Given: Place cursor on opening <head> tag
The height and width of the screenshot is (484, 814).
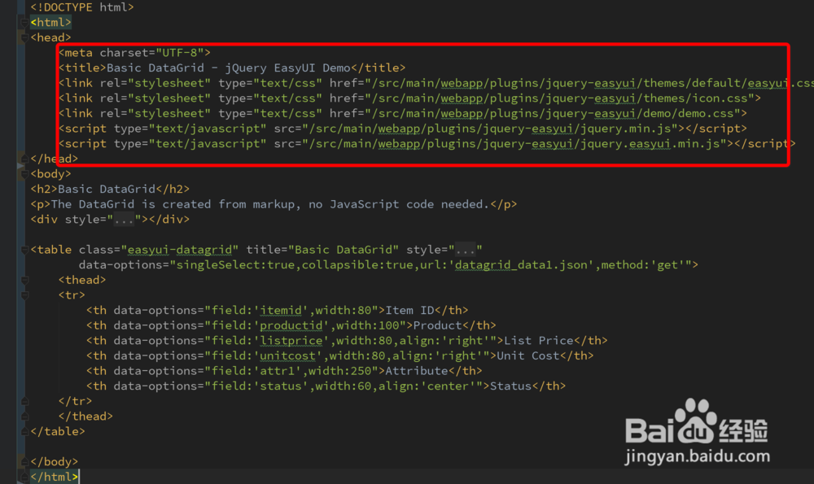Looking at the screenshot, I should click(x=50, y=37).
